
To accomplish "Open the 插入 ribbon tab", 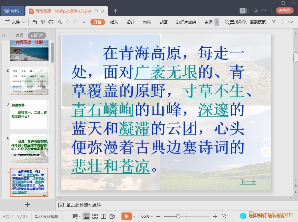I will [x=114, y=22].
